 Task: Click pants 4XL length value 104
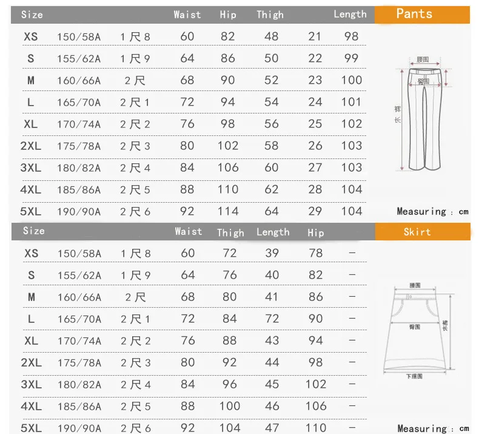(352, 189)
